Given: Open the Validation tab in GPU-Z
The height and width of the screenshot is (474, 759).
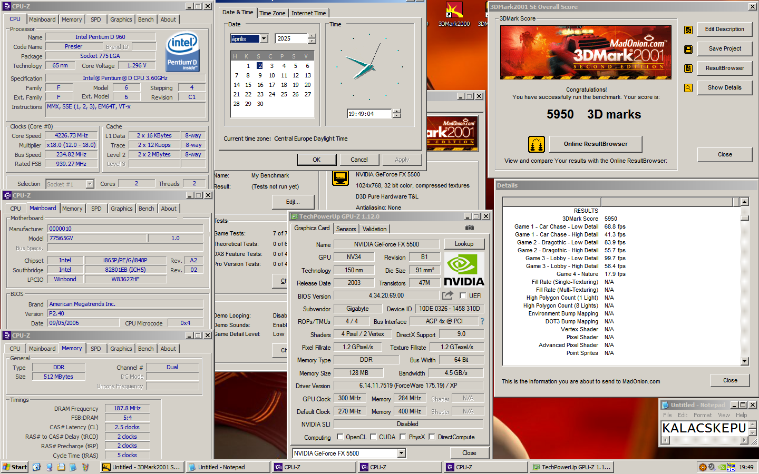Looking at the screenshot, I should click(375, 229).
